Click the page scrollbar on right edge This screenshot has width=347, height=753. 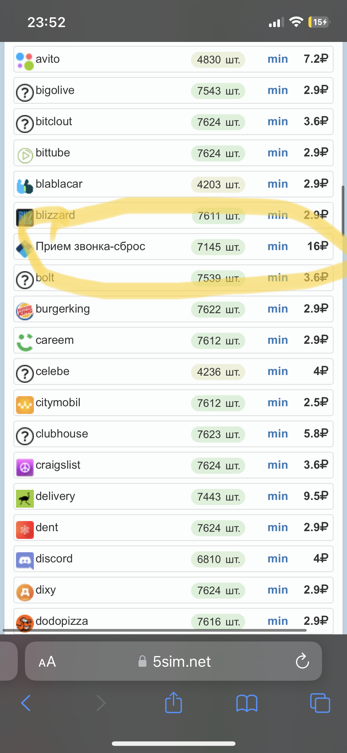[343, 211]
